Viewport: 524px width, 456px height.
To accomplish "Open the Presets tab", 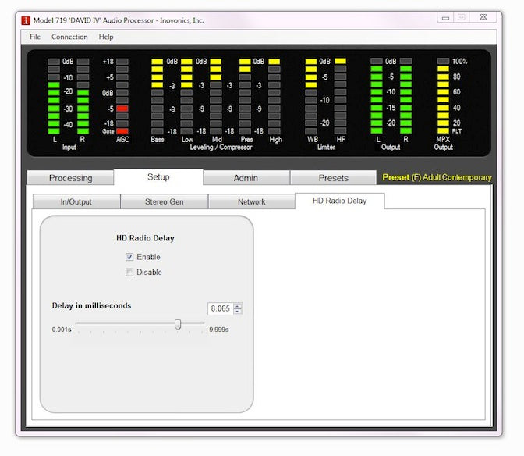I will (333, 178).
